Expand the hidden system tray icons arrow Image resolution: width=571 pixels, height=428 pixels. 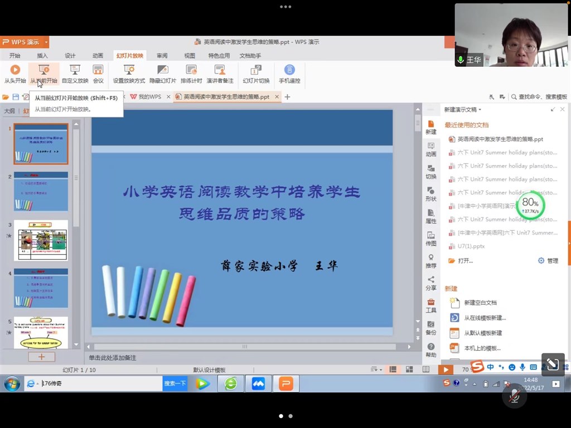pyautogui.click(x=475, y=383)
